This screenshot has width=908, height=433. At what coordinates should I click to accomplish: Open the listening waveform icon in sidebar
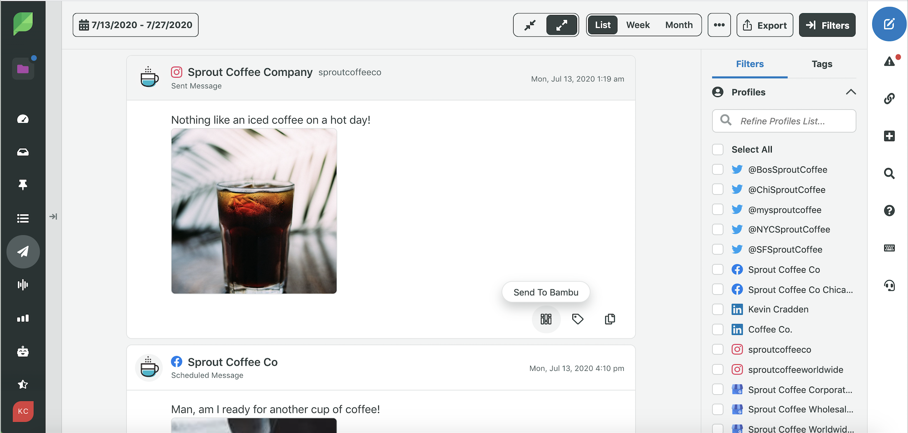(23, 285)
